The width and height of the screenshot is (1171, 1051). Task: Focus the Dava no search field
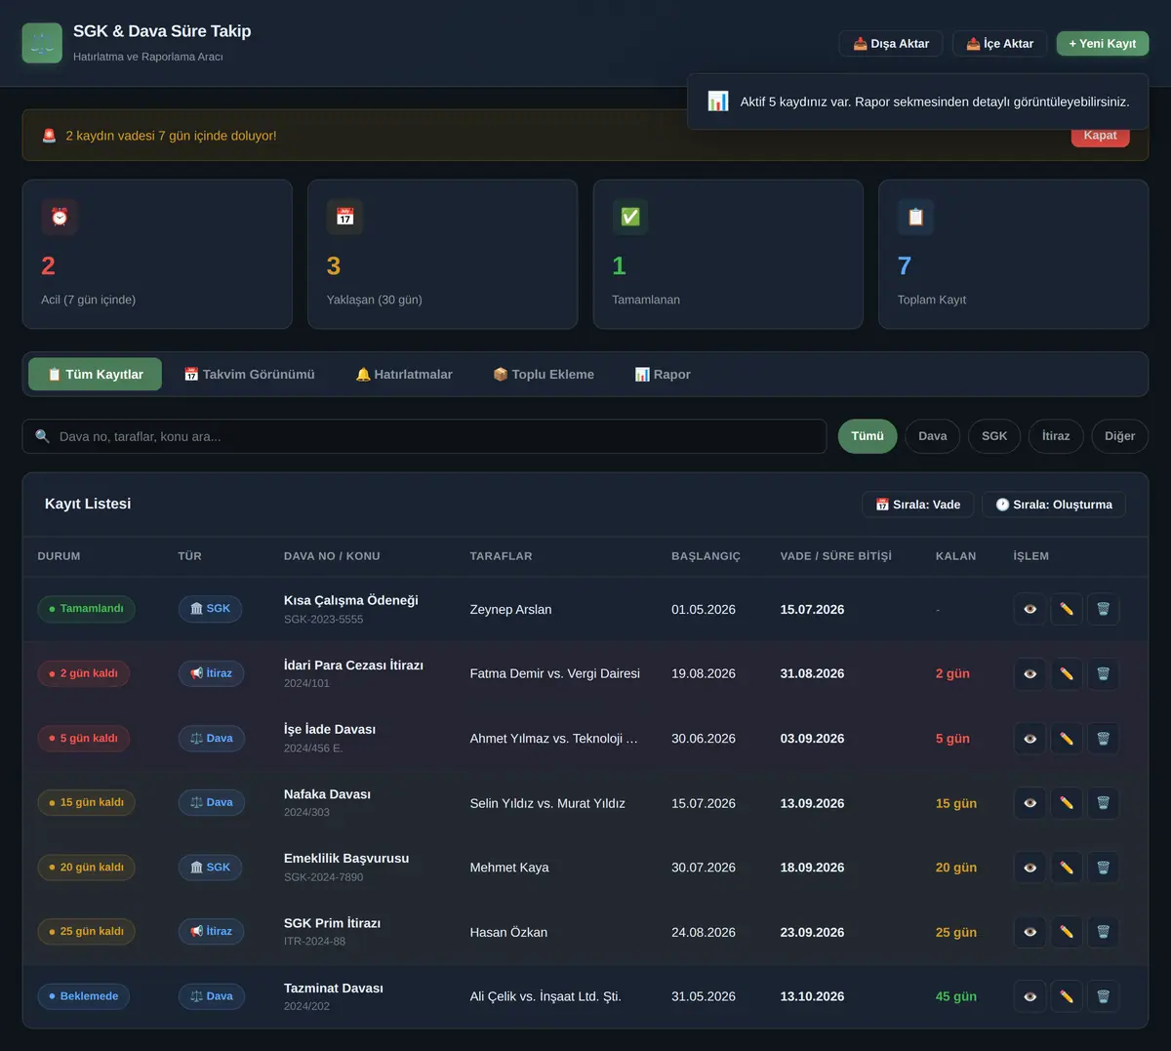tap(424, 436)
